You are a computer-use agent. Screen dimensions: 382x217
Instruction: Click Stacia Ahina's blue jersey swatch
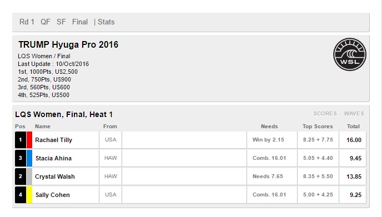[x=29, y=158]
